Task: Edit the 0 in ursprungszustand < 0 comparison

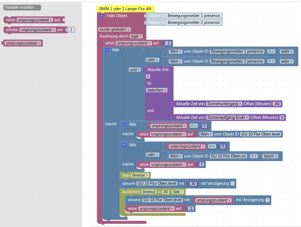Action: pos(204,126)
